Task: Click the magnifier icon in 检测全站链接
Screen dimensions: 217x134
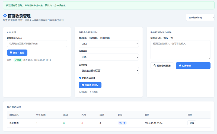Action: (155, 65)
